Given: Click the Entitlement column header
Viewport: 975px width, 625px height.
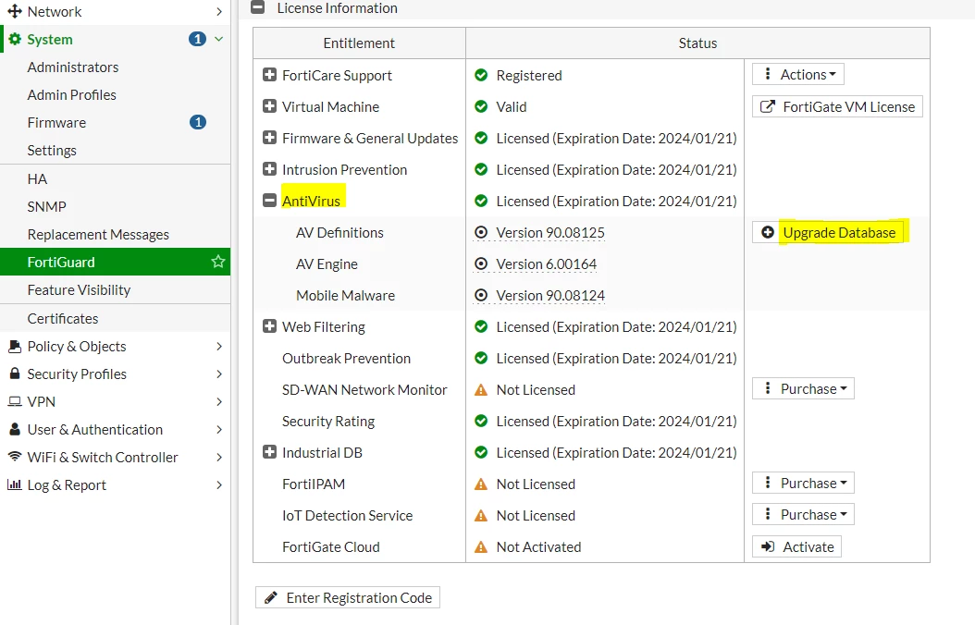Looking at the screenshot, I should point(359,43).
